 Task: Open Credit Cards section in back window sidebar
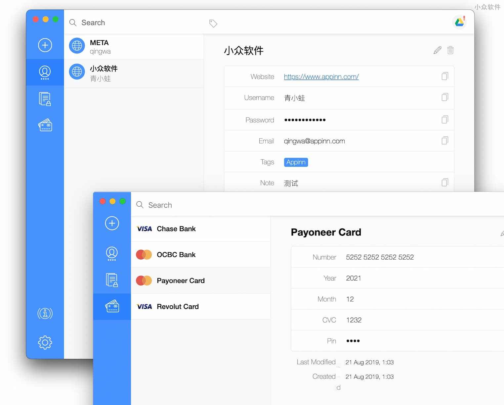tap(45, 125)
